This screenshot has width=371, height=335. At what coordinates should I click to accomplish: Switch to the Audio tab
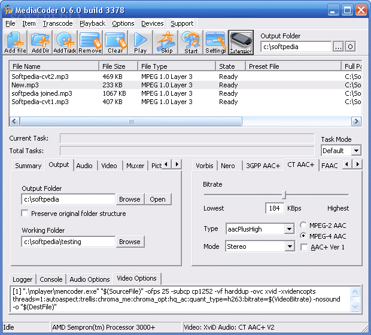84,166
